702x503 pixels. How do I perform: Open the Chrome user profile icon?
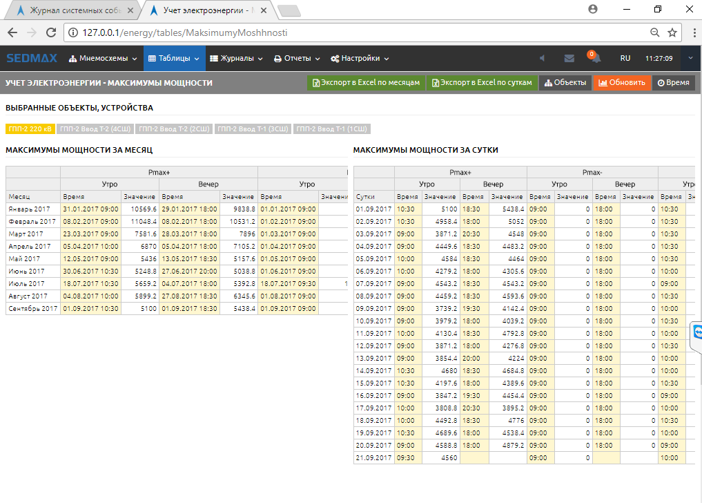(592, 9)
